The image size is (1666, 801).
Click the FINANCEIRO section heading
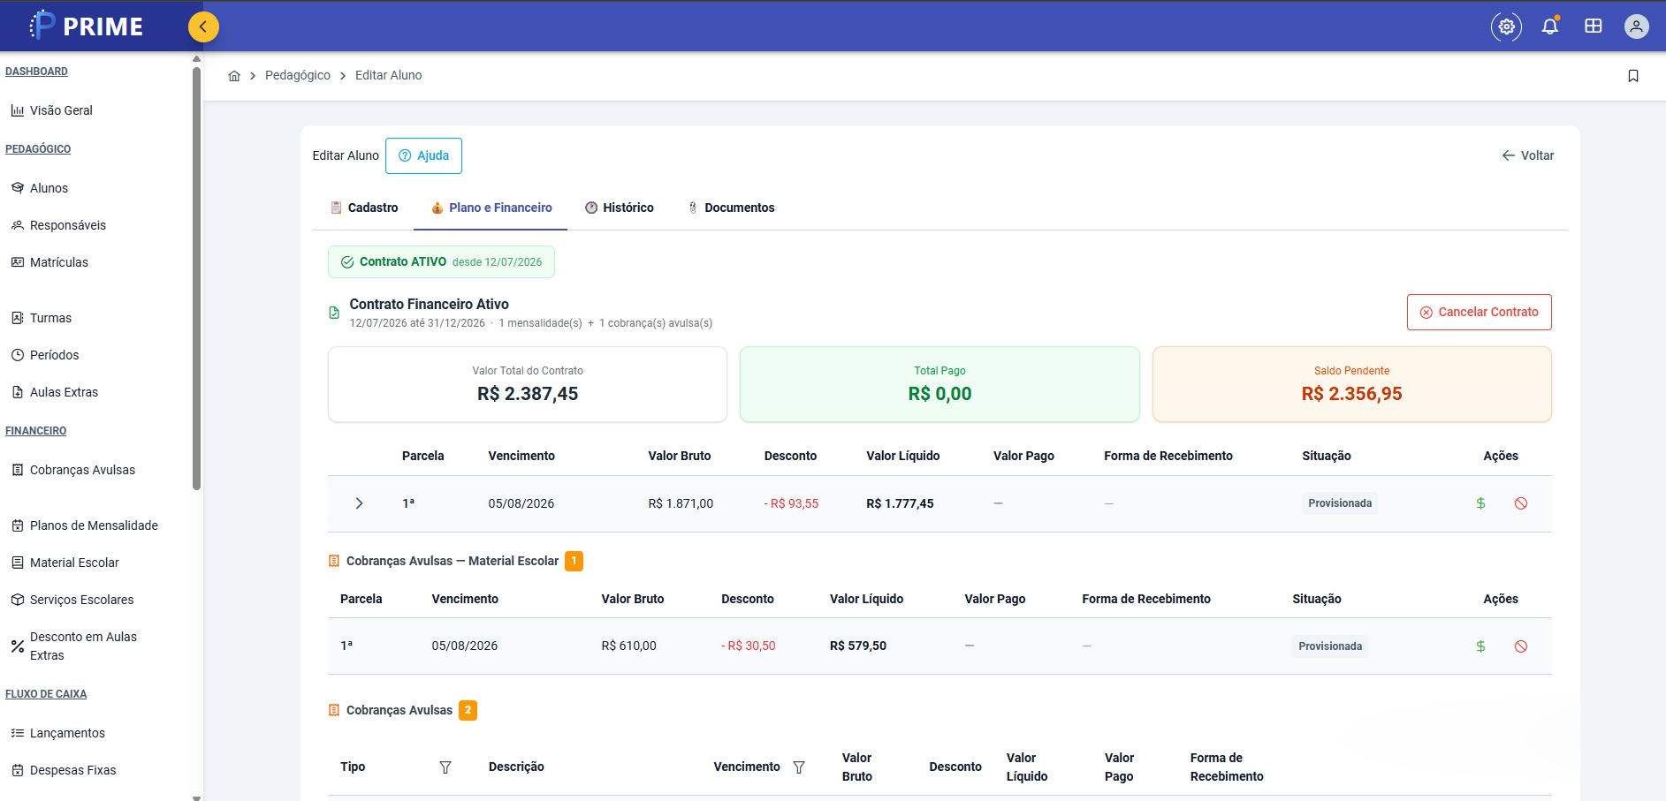pos(35,431)
